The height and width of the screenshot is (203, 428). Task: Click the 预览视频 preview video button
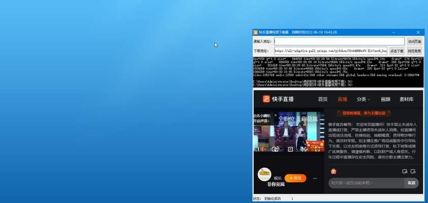(414, 51)
